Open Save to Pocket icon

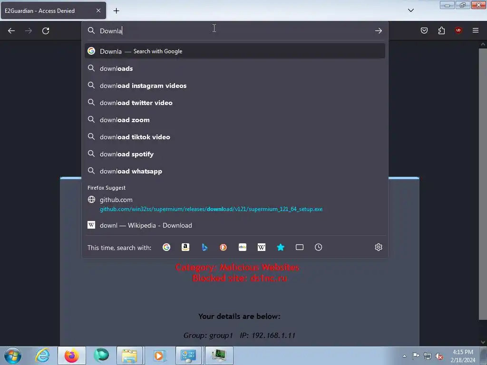coord(424,30)
